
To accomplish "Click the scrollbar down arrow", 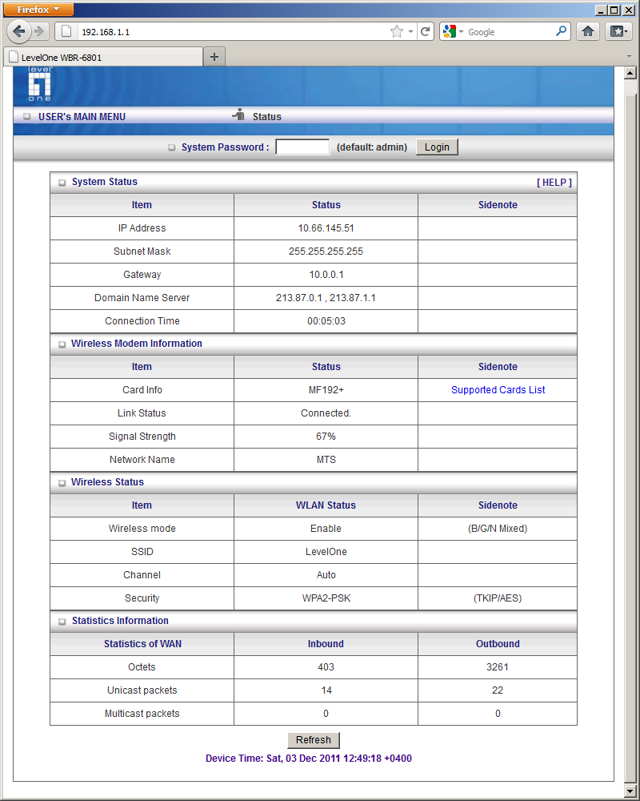I will 630,791.
